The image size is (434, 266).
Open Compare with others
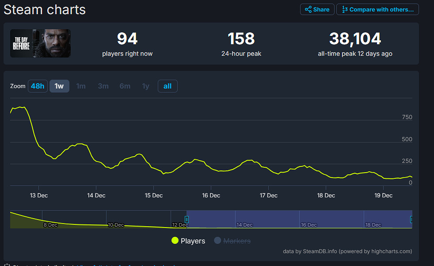(377, 9)
